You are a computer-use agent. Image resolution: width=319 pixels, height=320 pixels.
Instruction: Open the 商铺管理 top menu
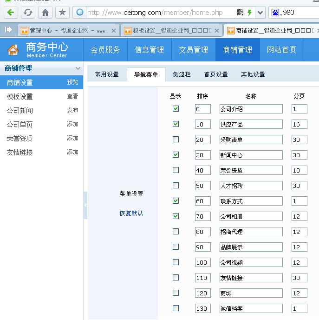tap(238, 50)
